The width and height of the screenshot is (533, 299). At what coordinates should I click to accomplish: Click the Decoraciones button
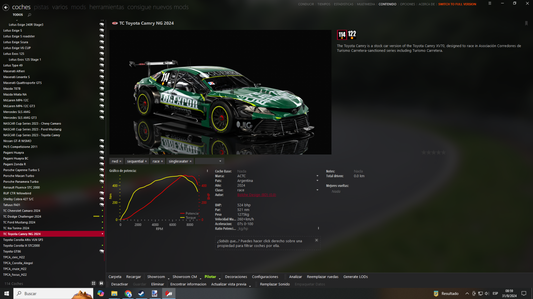(x=236, y=277)
